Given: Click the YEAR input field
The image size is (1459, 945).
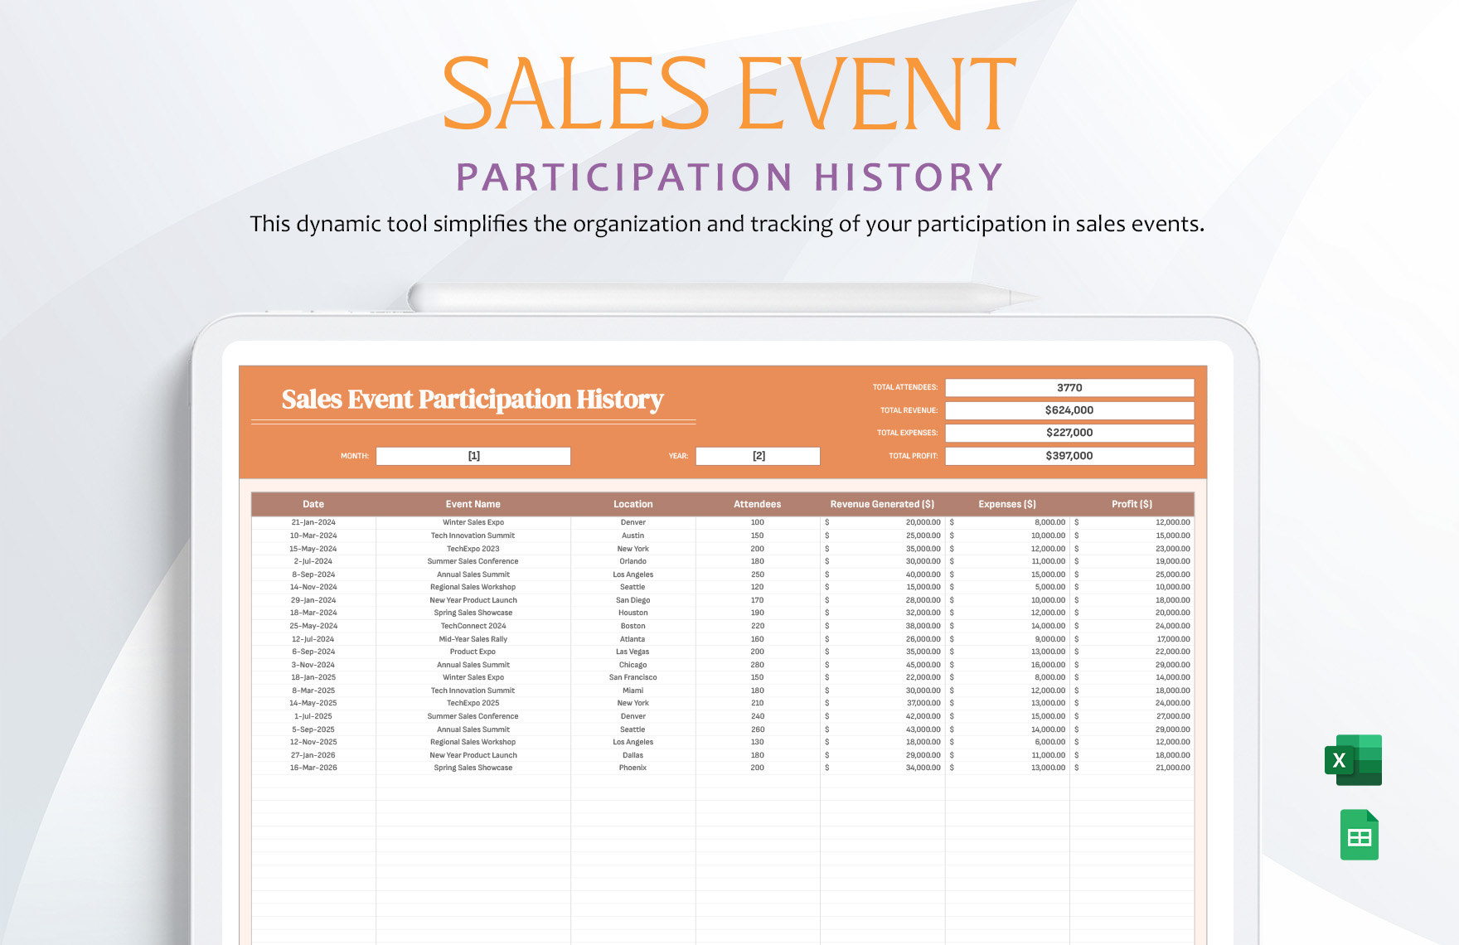Looking at the screenshot, I should [758, 456].
